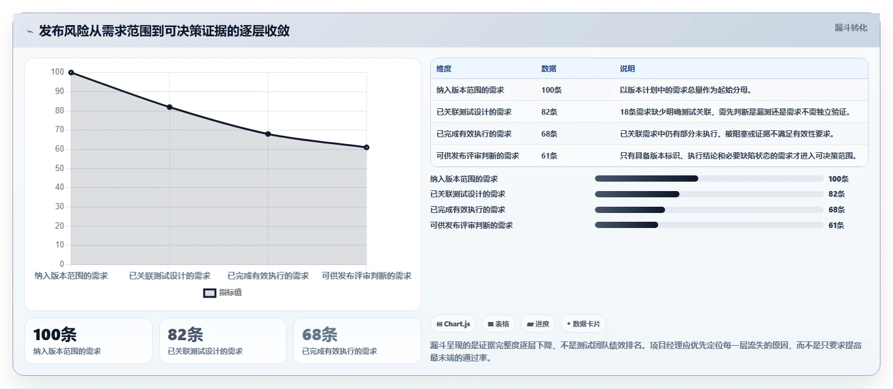Click description starting 只有具备版本标识

[x=738, y=156]
